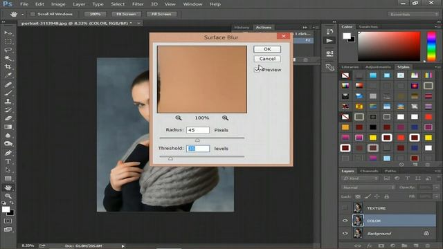
Task: Open the Image menu
Action: pos(58,4)
